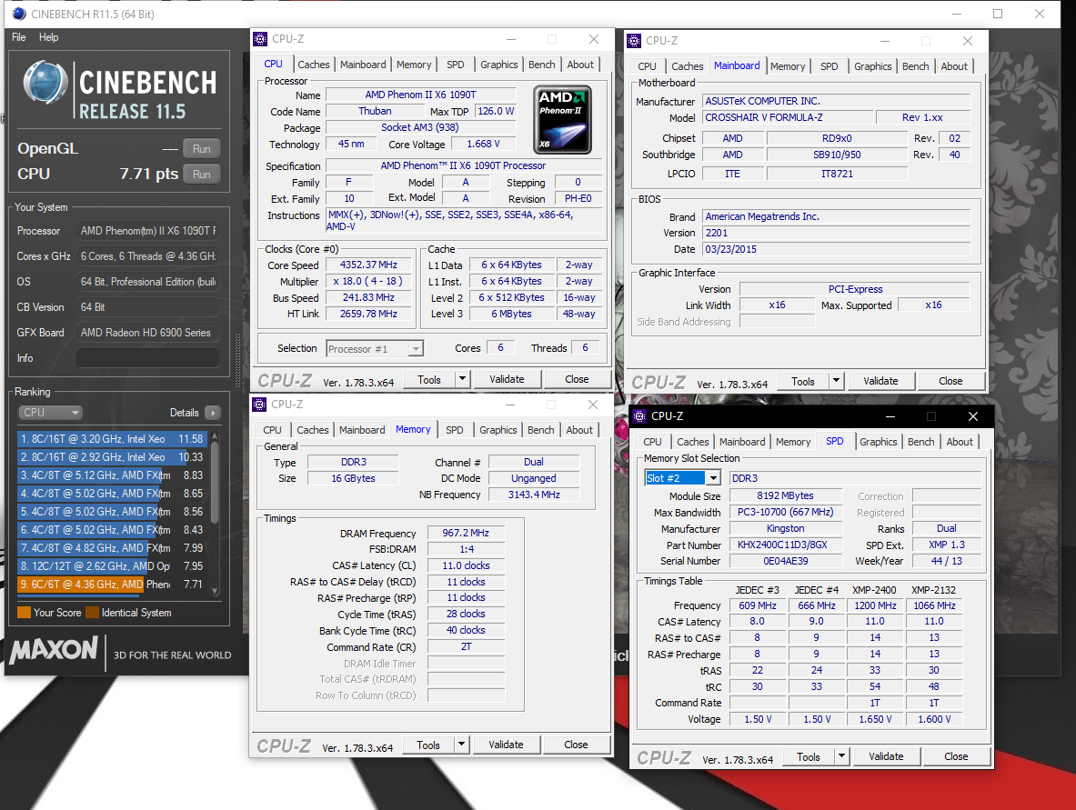Click the Details arrow icon in Ranking panel
This screenshot has width=1076, height=810.
[213, 412]
